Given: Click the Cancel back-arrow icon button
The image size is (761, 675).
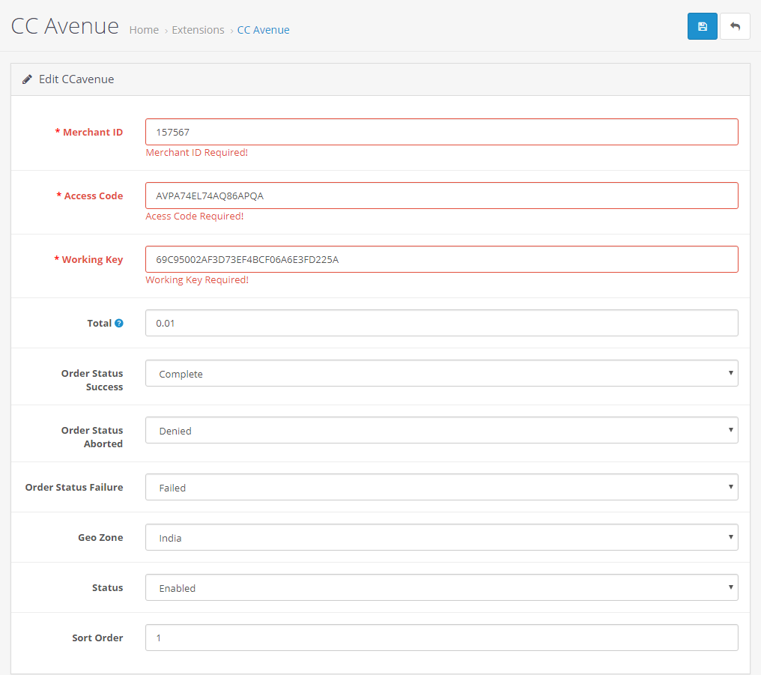Looking at the screenshot, I should [x=735, y=26].
